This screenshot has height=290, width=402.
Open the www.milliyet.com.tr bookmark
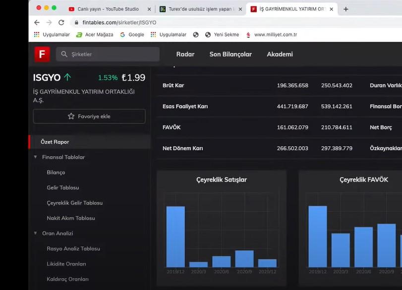272,35
